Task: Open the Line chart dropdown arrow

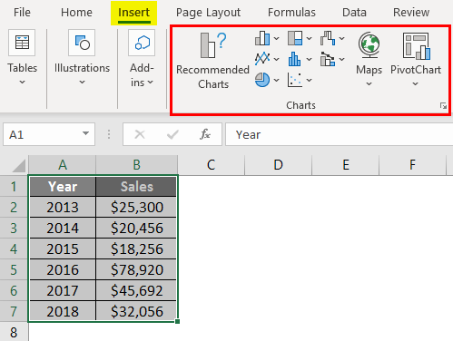Action: tap(276, 59)
